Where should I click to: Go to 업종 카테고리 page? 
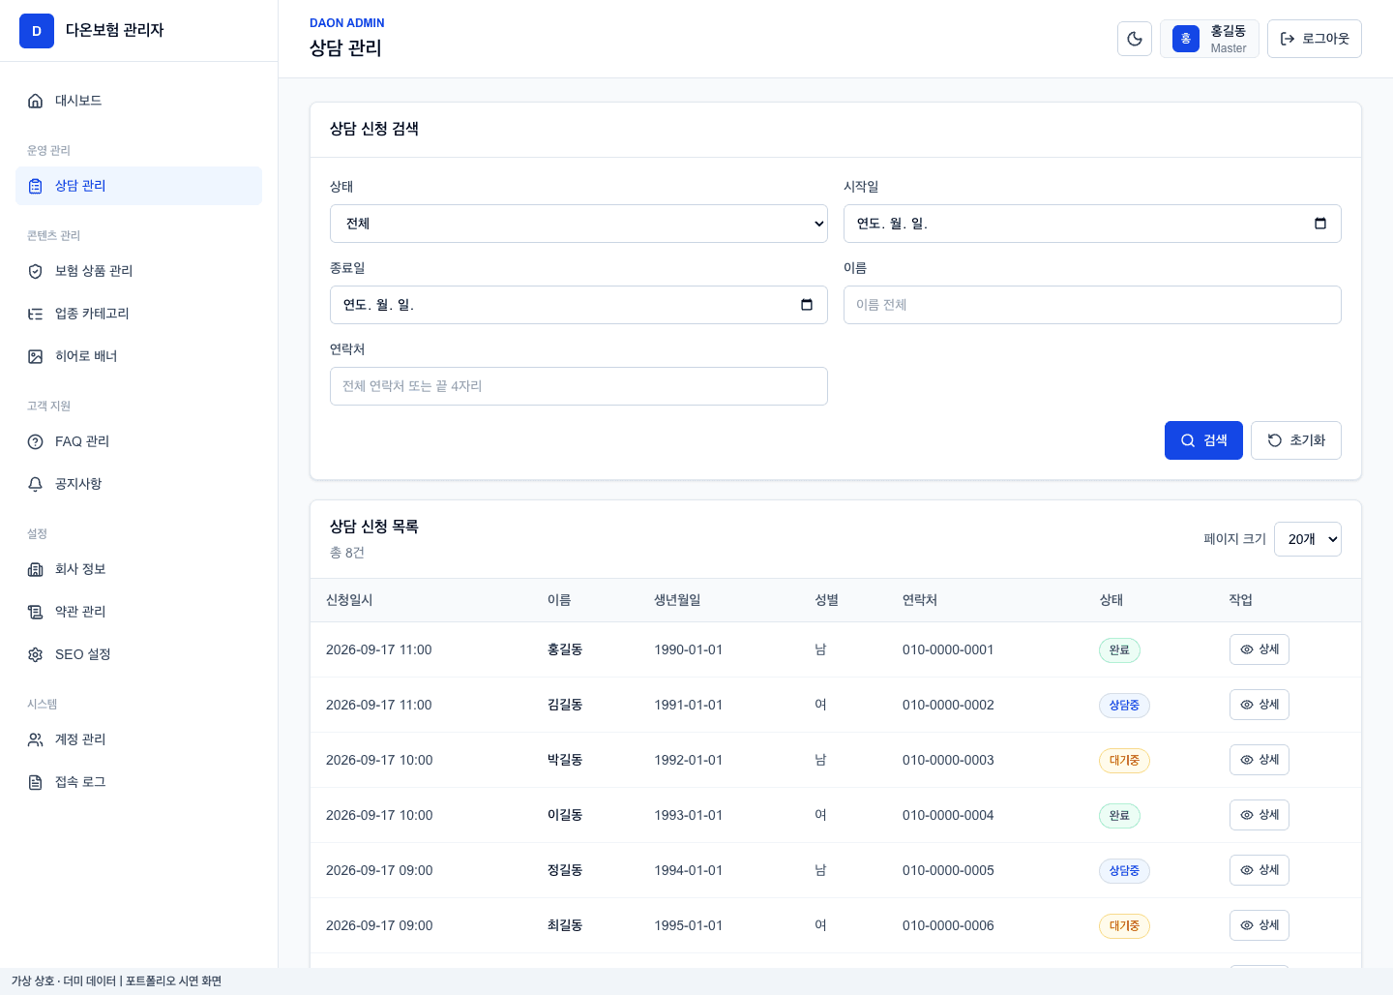138,314
